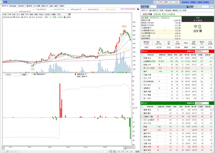Go to chart page 1

point(2,152)
